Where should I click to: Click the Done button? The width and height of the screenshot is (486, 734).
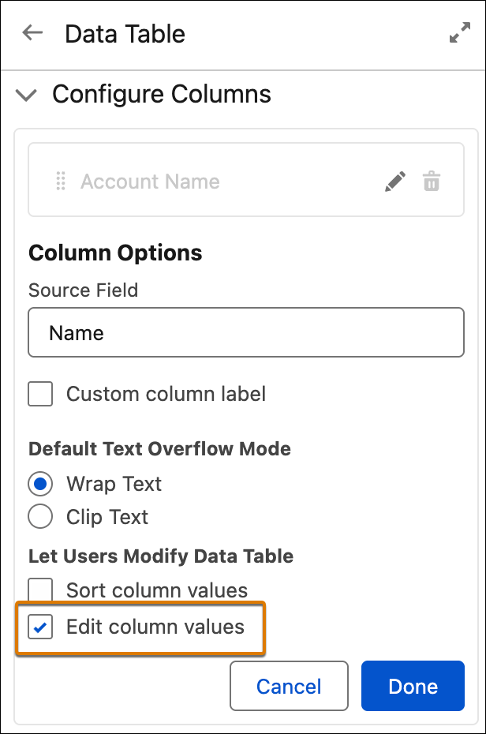(413, 686)
